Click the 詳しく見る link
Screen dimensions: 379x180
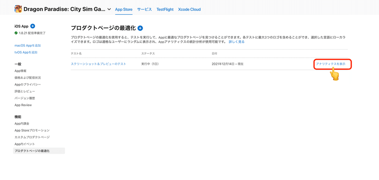point(236,42)
